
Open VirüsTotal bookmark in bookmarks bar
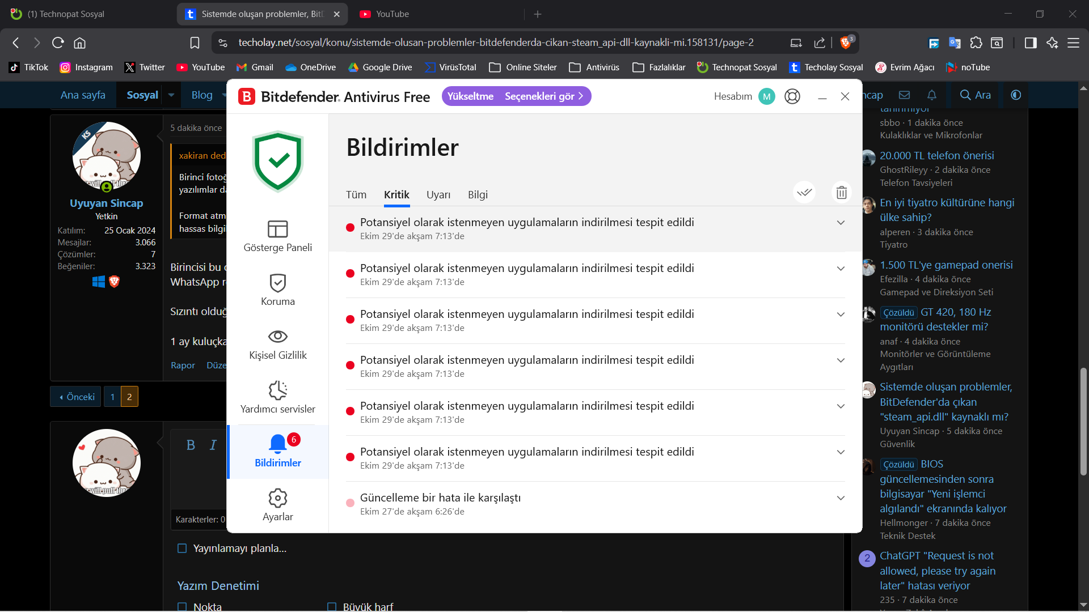450,67
